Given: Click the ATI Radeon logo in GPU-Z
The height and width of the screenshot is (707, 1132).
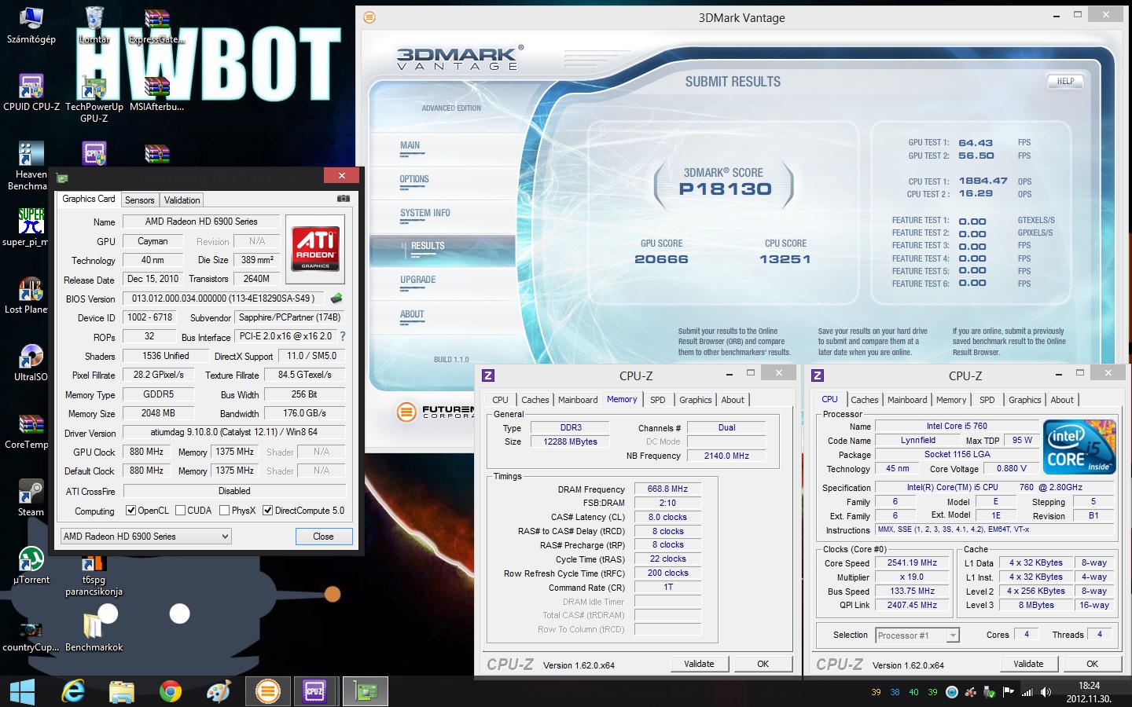Looking at the screenshot, I should [x=315, y=248].
